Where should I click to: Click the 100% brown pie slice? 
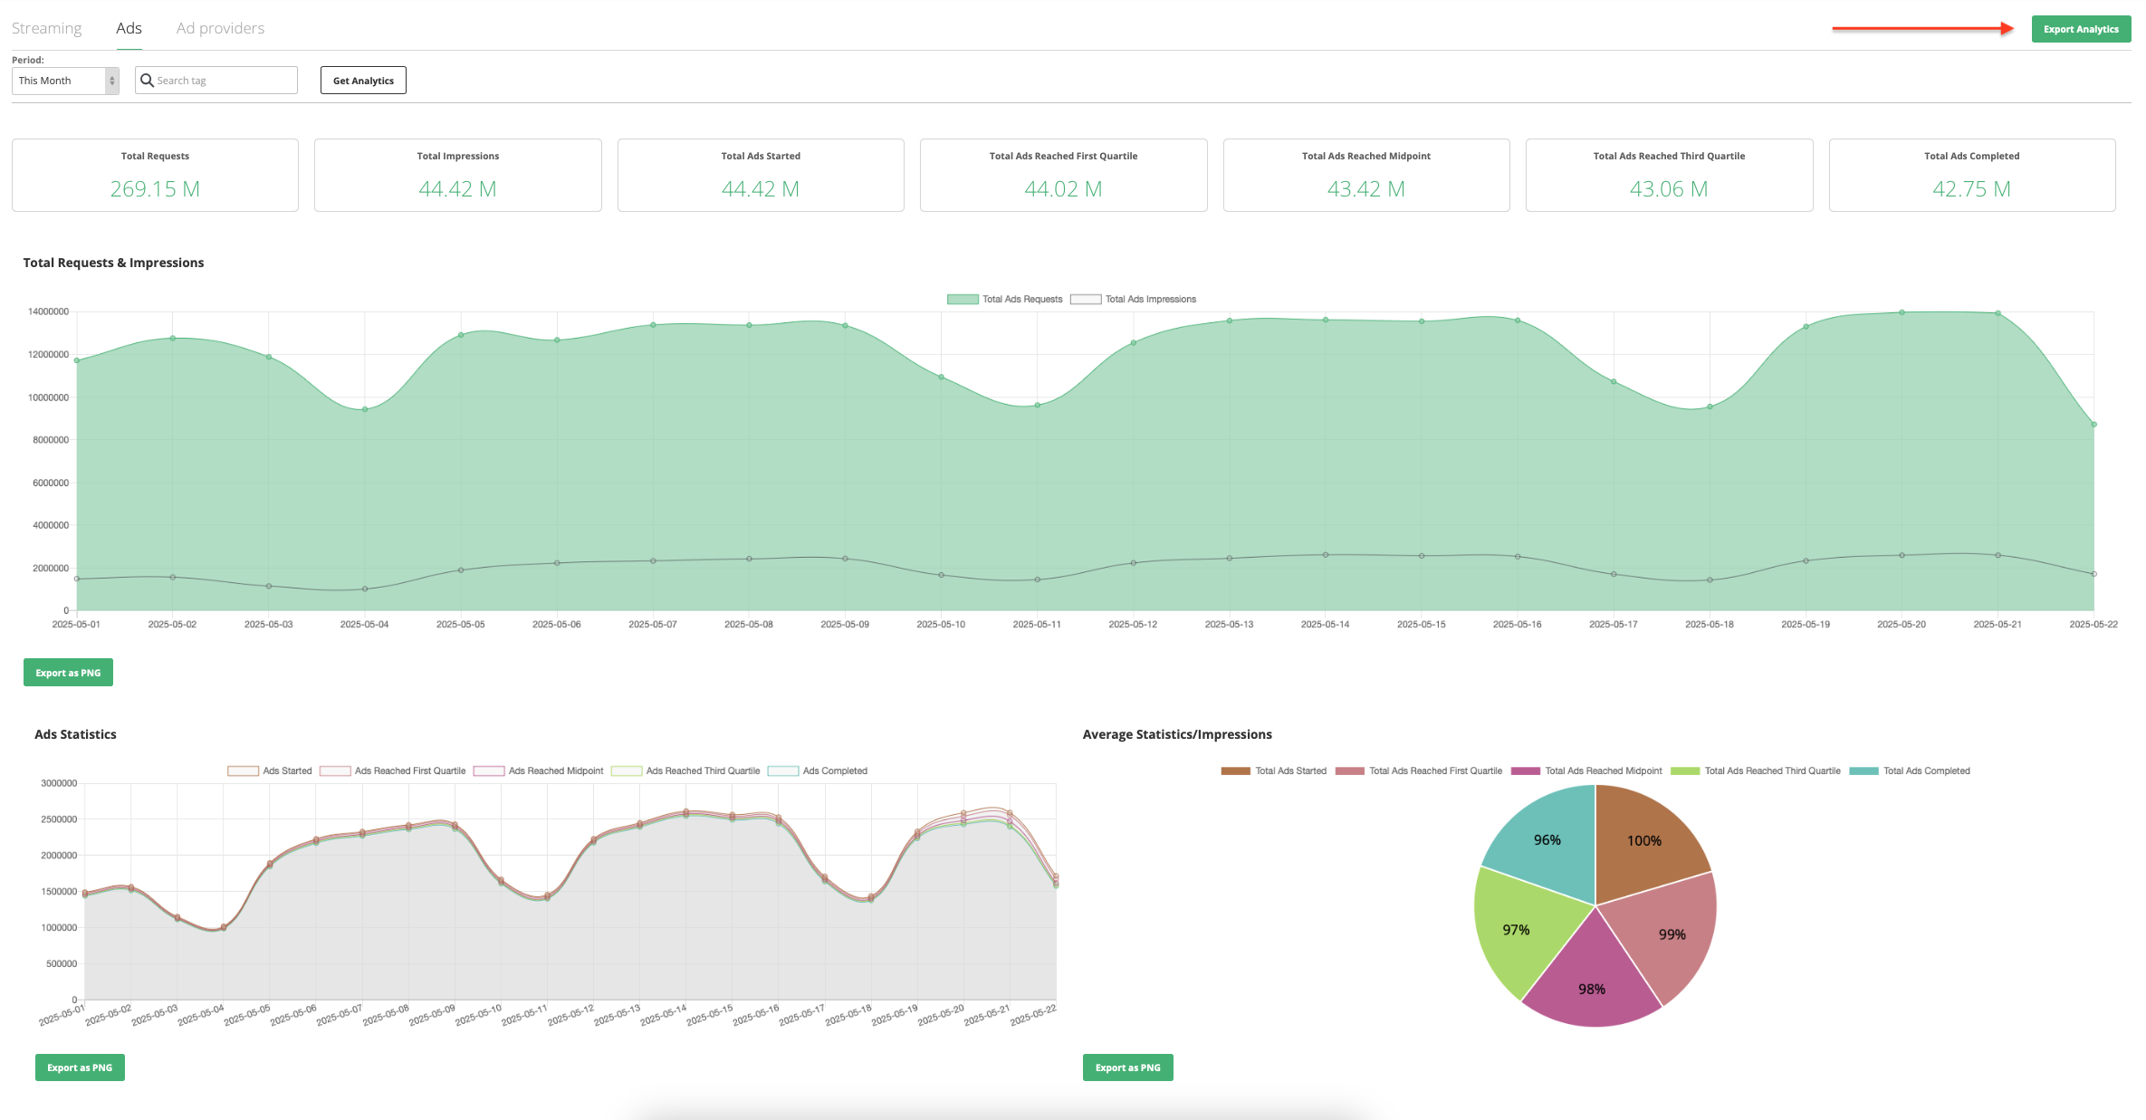pos(1643,840)
